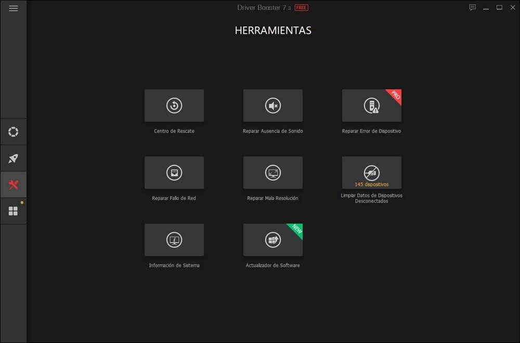Click the Reparar Ausencia de Sonido label

pos(272,131)
